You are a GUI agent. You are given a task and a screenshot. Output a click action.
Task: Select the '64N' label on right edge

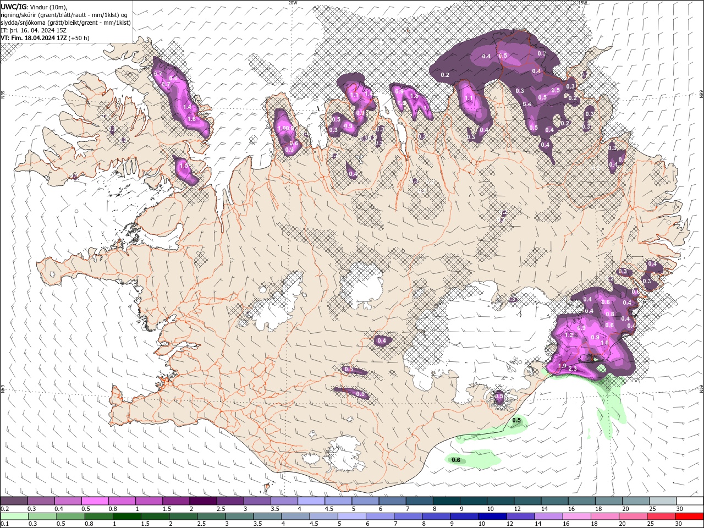tap(701, 389)
